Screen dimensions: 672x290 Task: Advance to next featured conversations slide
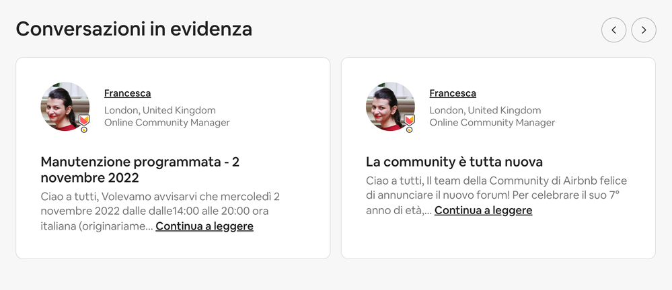pyautogui.click(x=644, y=30)
